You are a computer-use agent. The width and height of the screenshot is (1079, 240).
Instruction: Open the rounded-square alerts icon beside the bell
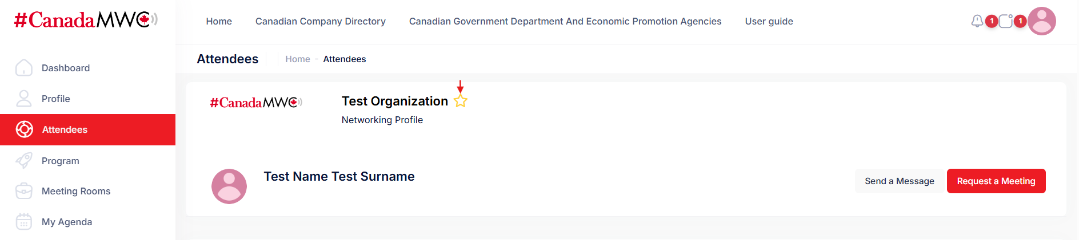pyautogui.click(x=1006, y=21)
